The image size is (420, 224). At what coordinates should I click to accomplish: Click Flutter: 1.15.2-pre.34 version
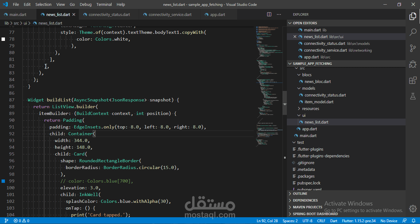pyautogui.click(x=359, y=221)
